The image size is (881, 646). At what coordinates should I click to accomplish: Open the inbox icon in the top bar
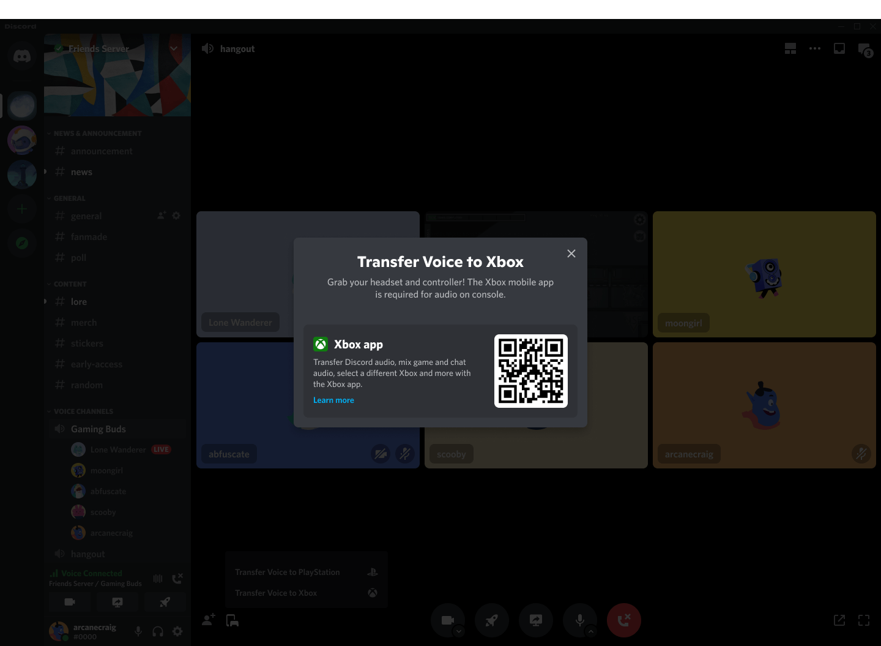pyautogui.click(x=839, y=48)
